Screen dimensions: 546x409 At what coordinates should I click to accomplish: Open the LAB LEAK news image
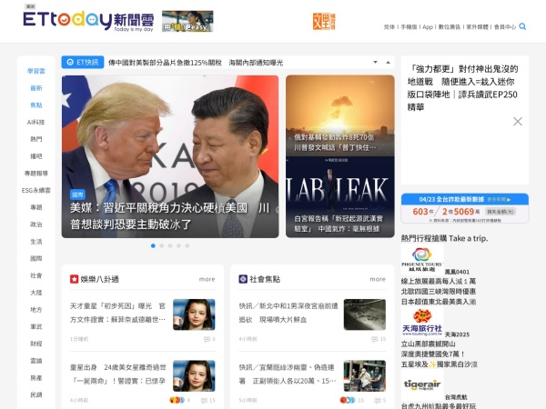339,197
